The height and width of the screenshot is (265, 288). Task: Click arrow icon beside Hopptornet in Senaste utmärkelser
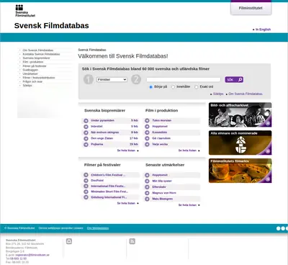147,175
